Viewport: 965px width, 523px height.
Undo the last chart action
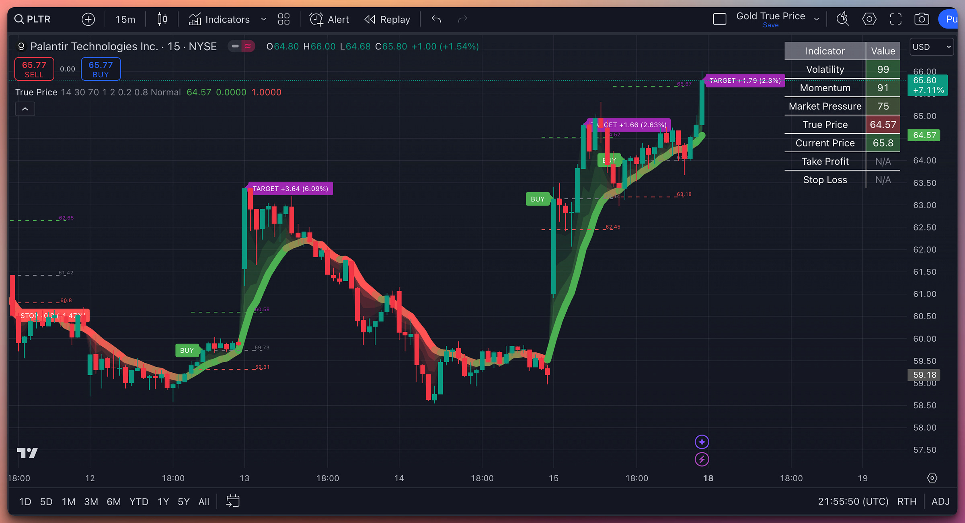(x=436, y=19)
